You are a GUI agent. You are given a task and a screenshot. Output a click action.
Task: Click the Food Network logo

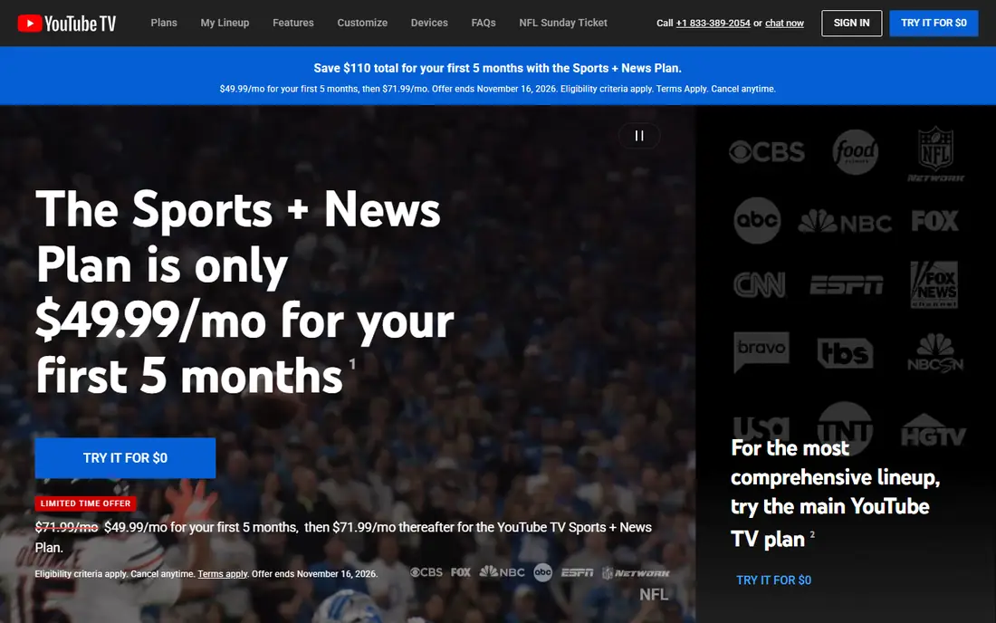pos(855,152)
